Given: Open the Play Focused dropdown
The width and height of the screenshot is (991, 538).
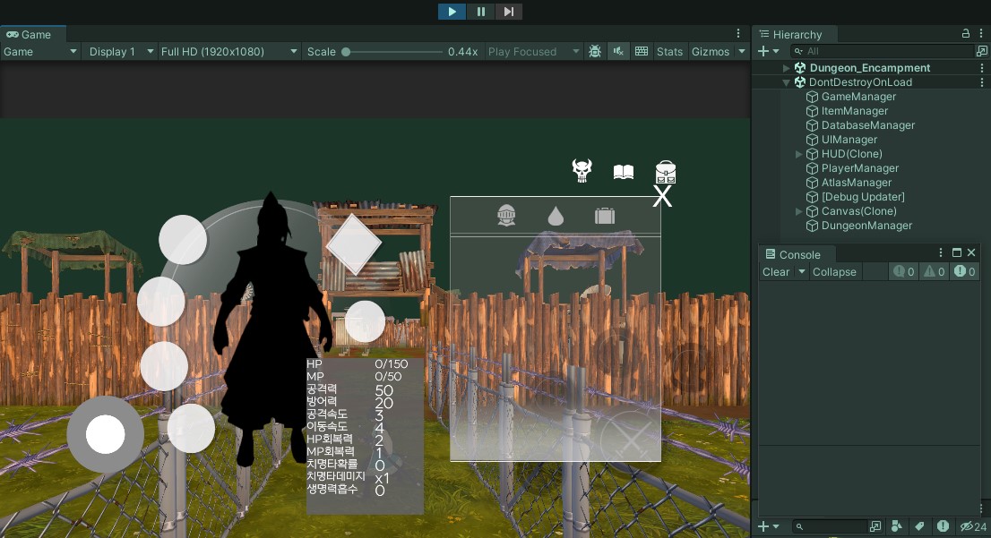Looking at the screenshot, I should [533, 52].
